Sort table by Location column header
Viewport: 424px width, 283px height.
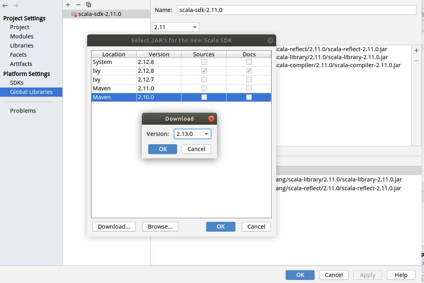pos(114,54)
